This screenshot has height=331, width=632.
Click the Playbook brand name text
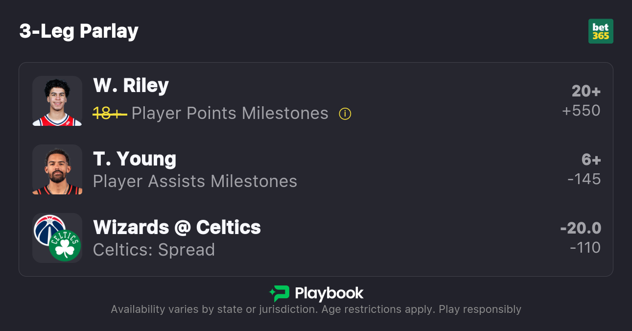click(x=329, y=293)
